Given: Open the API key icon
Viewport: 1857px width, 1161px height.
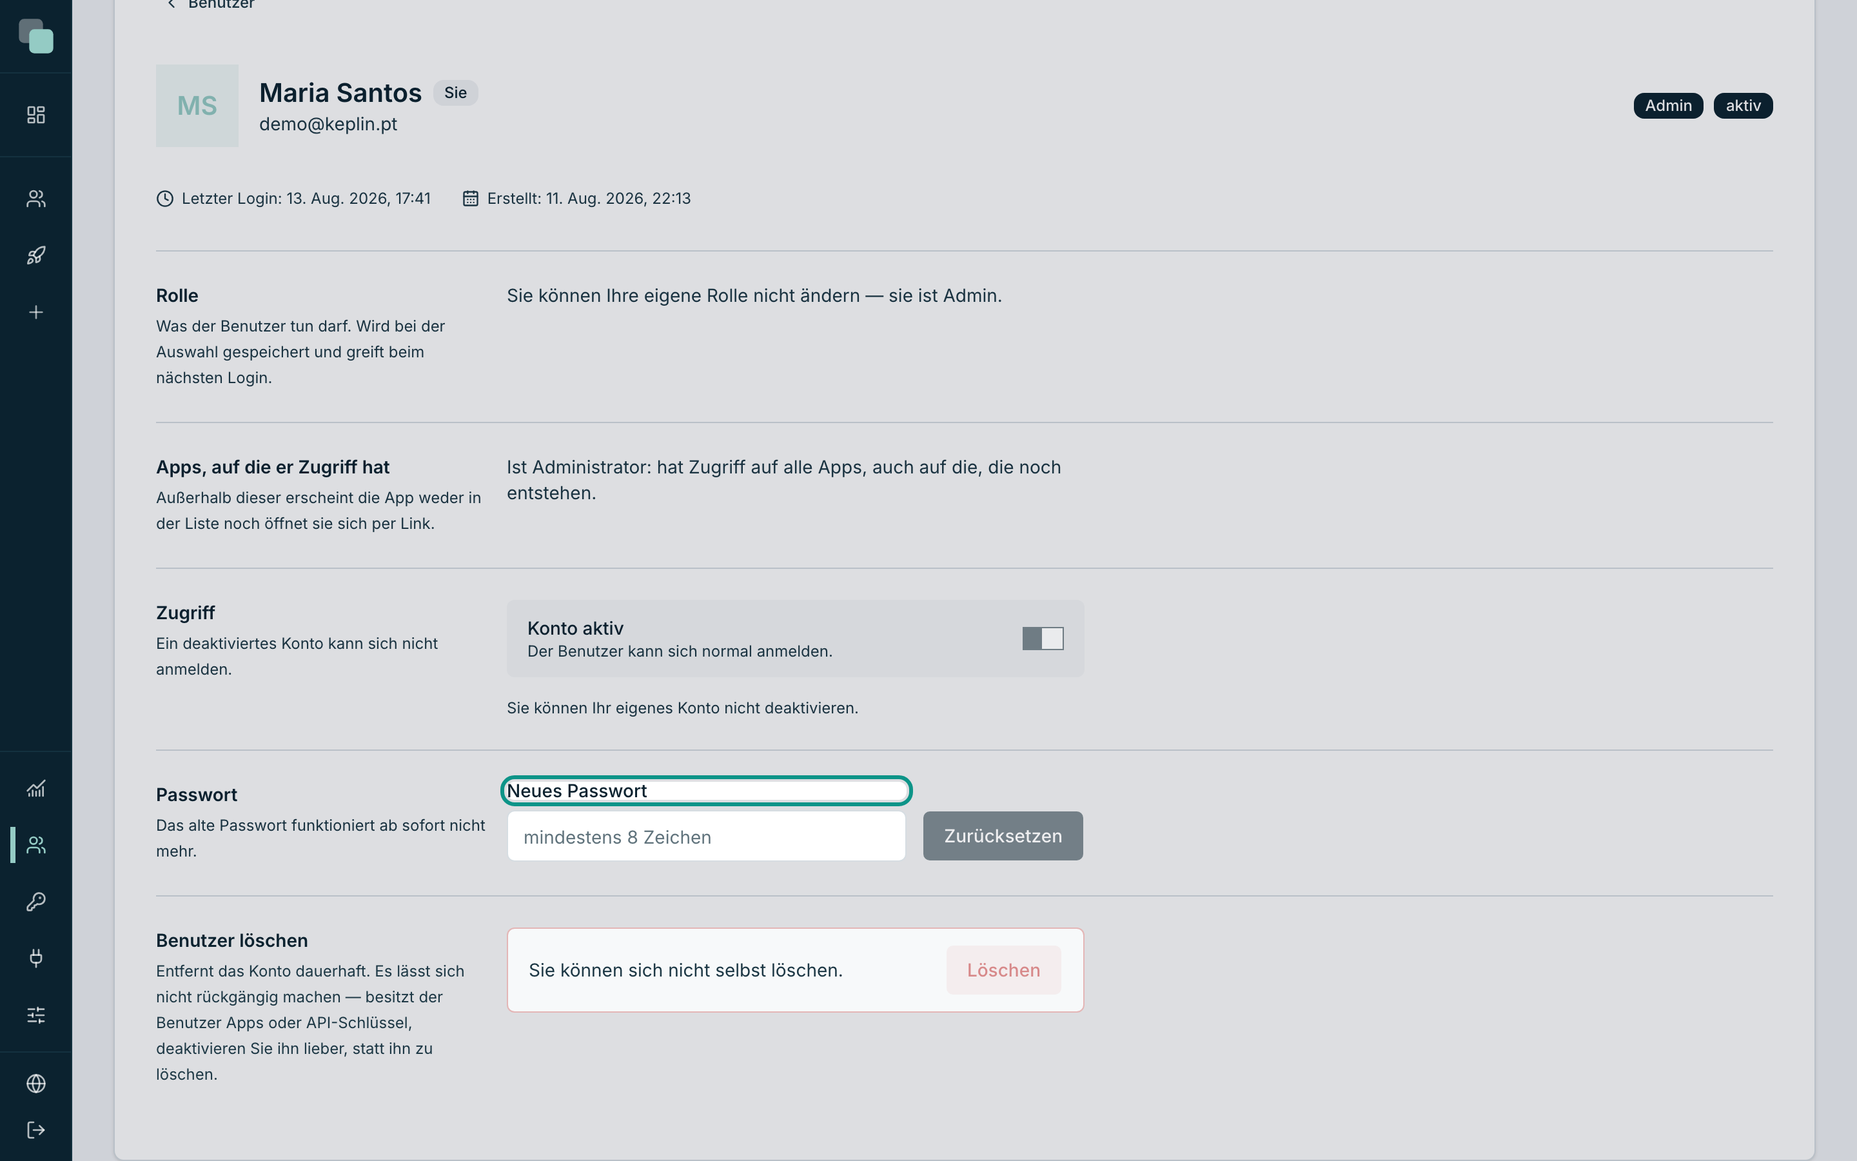Looking at the screenshot, I should pos(36,902).
